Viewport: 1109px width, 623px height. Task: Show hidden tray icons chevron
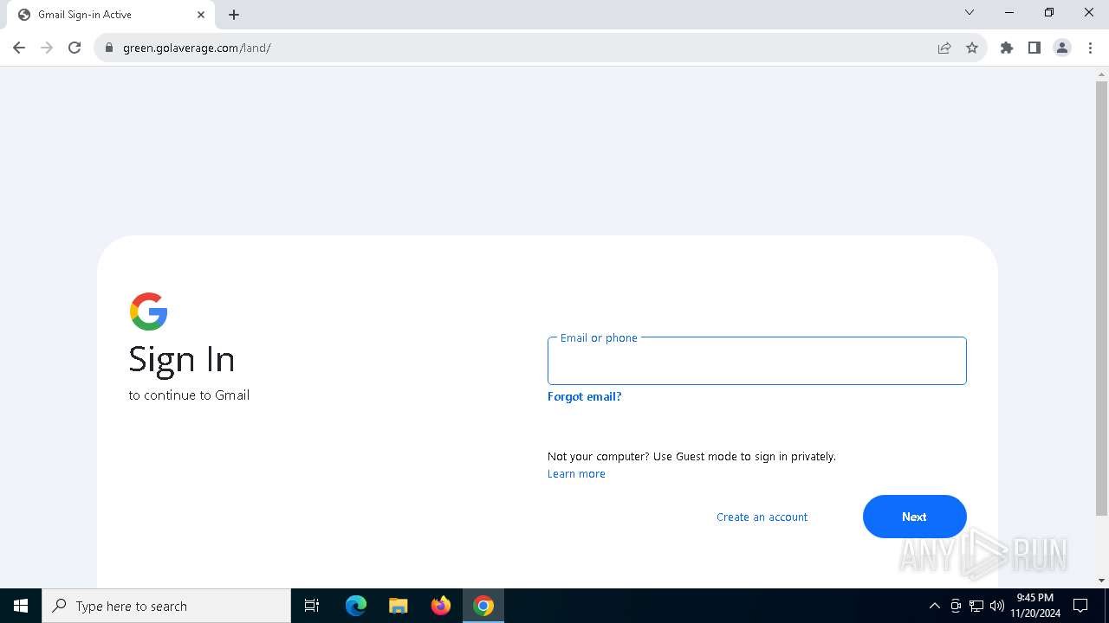tap(934, 606)
